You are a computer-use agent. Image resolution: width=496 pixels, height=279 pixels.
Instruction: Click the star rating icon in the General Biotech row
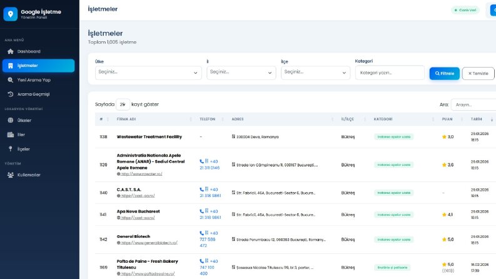pyautogui.click(x=444, y=240)
